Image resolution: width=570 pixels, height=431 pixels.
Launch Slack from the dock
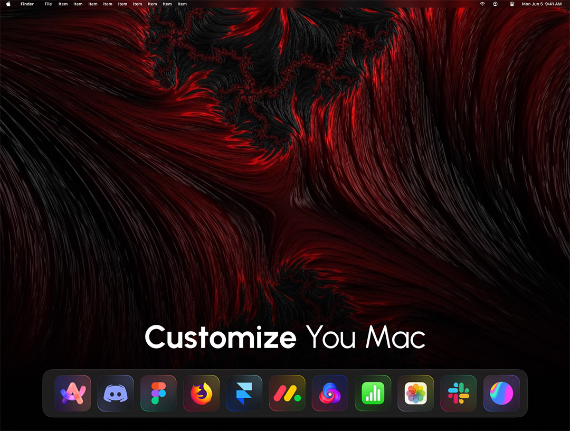pyautogui.click(x=459, y=393)
